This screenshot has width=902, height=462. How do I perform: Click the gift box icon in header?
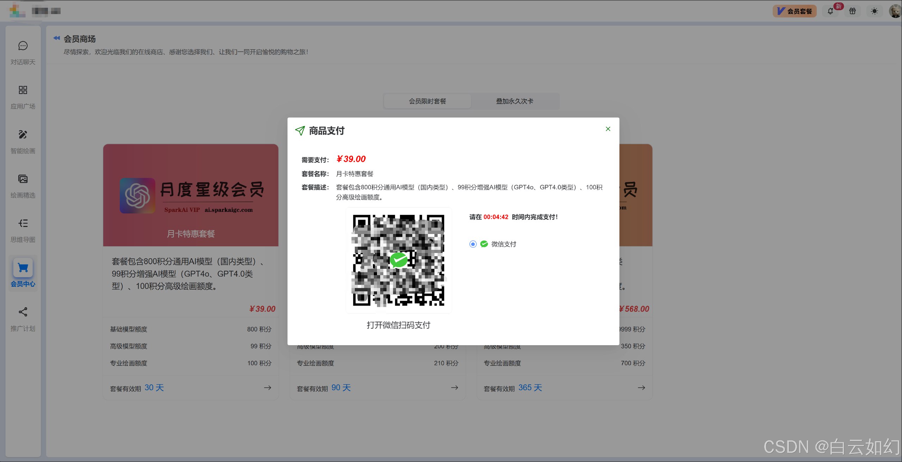(x=852, y=11)
